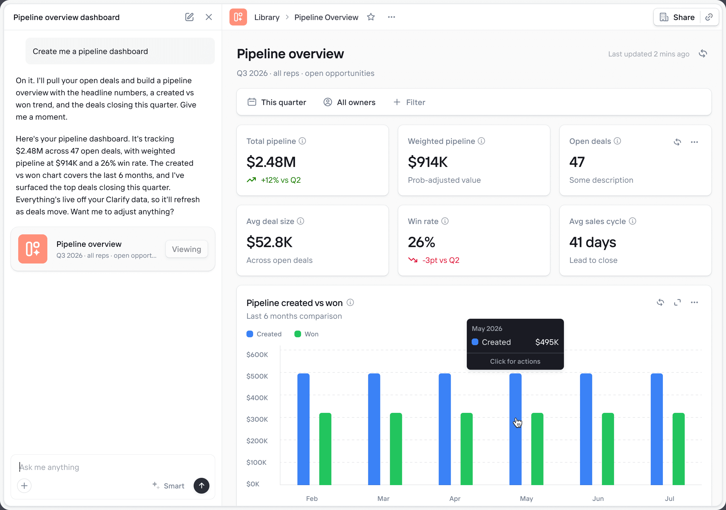
Task: Click the '-3pt vs Q2' trend text
Action: (x=441, y=260)
